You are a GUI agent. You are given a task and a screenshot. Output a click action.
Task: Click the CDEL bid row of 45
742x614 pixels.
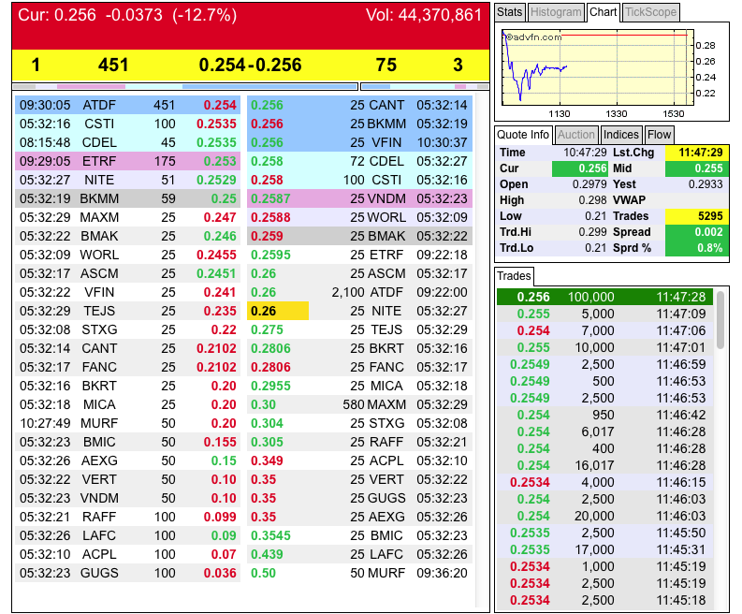[x=128, y=142]
